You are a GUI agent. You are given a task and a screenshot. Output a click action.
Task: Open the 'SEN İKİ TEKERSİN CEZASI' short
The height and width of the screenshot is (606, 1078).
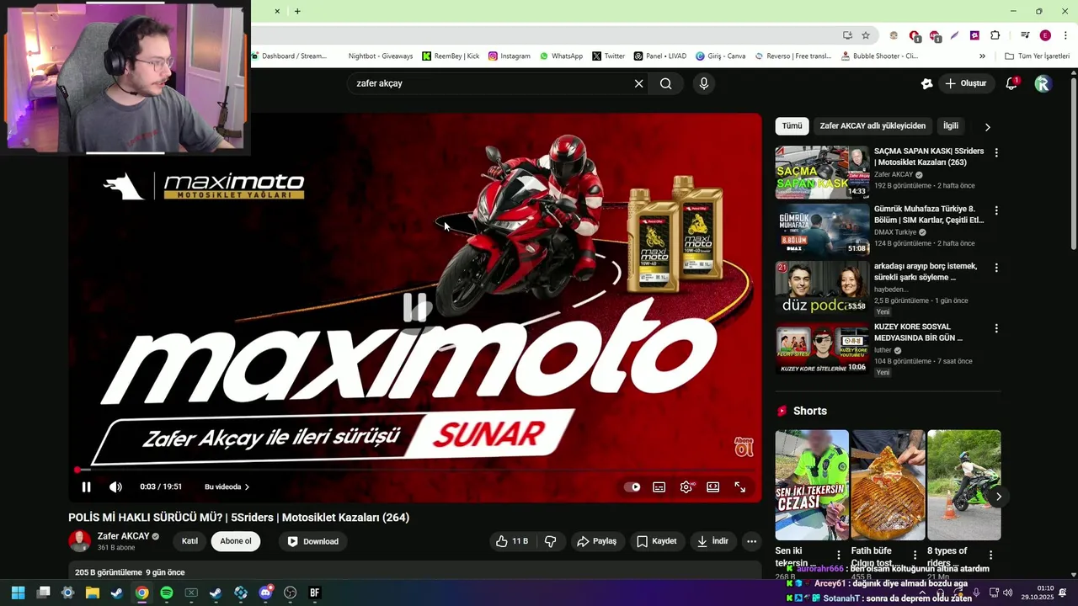coord(812,485)
